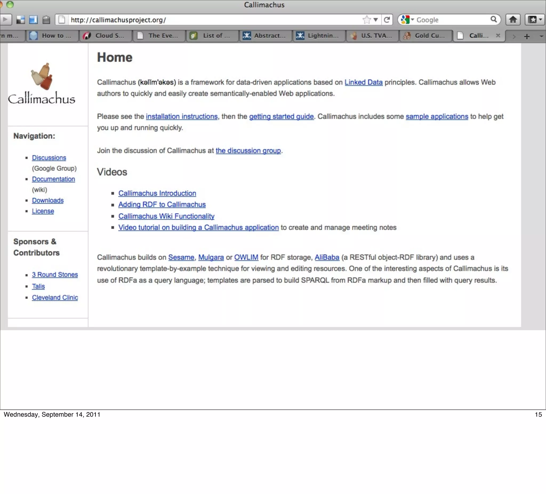Click the page icon in address bar
The width and height of the screenshot is (546, 494).
[x=62, y=19]
